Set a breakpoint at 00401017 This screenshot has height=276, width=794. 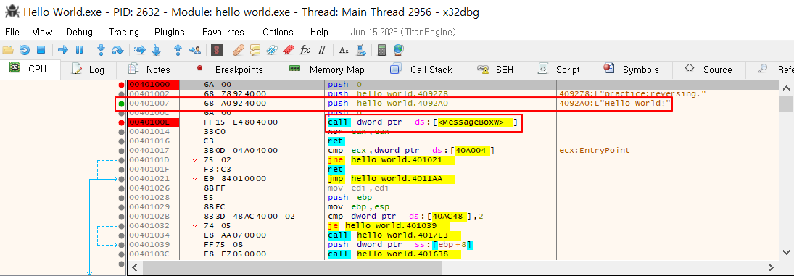pyautogui.click(x=121, y=150)
